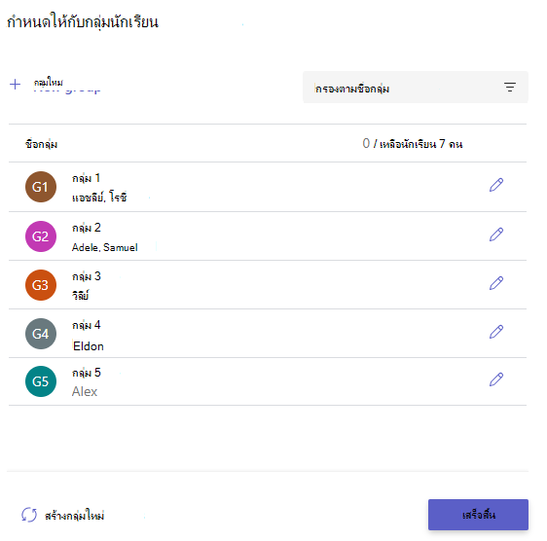Click pencil icon for กลุ่ม 3
This screenshot has height=541, width=547.
496,283
